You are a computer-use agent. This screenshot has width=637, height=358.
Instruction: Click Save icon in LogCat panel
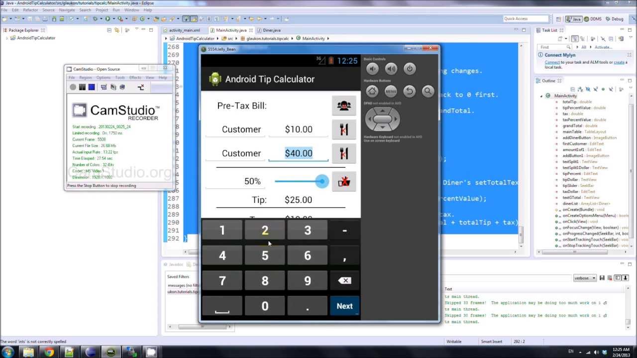click(602, 278)
